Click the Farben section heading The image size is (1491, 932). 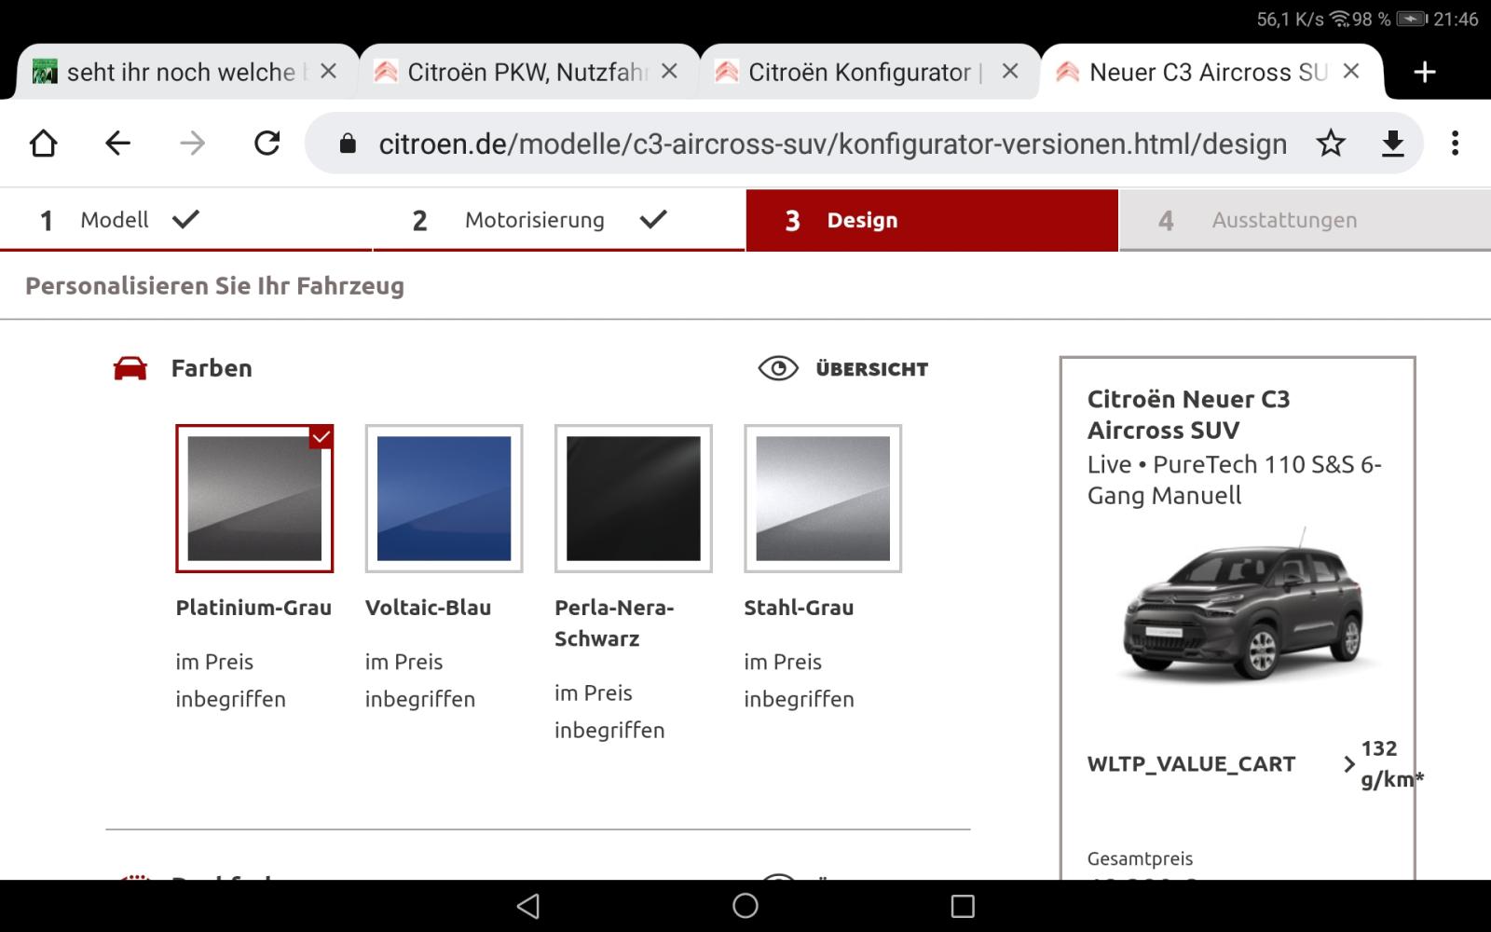(x=212, y=368)
